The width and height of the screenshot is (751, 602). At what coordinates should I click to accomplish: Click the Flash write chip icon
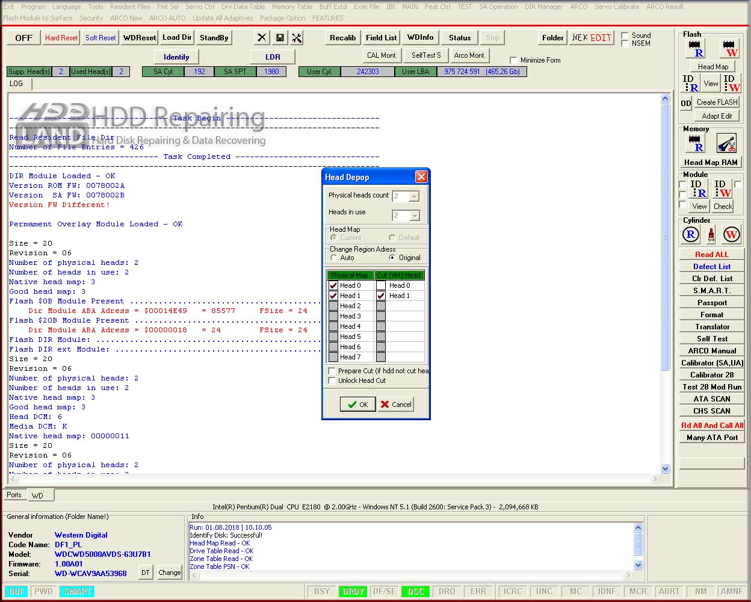point(729,48)
